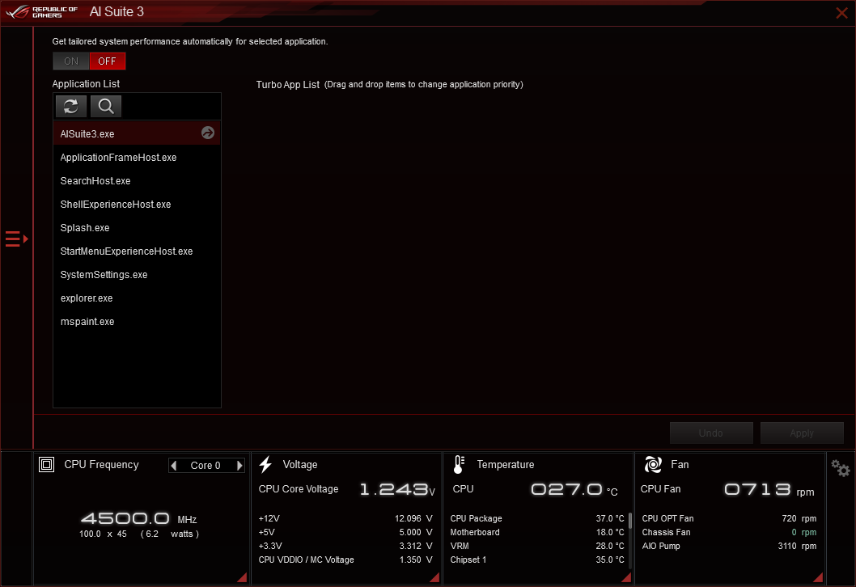The height and width of the screenshot is (587, 856).
Task: Click the +3.3V voltage row
Action: click(345, 546)
